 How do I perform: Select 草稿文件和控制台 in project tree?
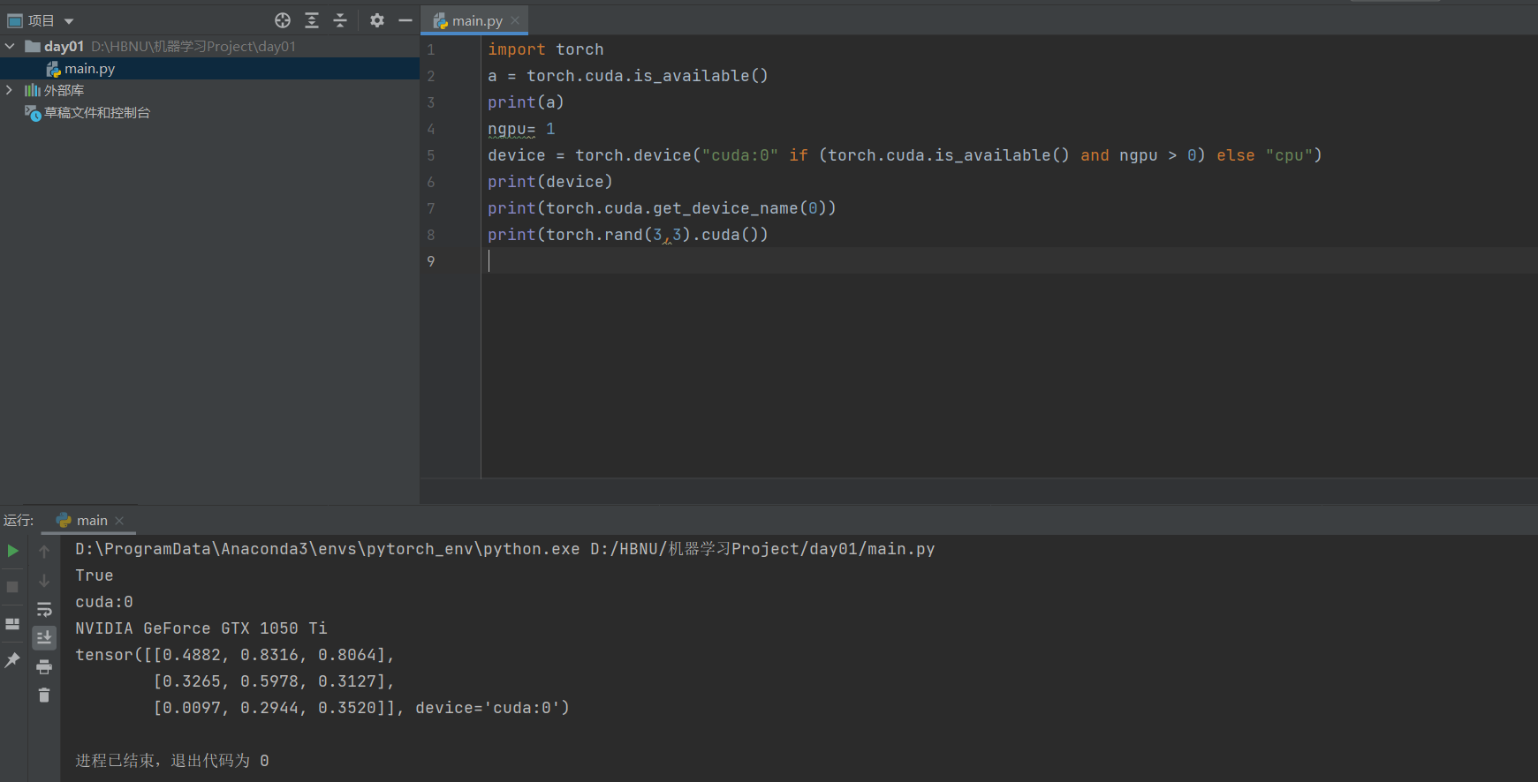pos(97,112)
